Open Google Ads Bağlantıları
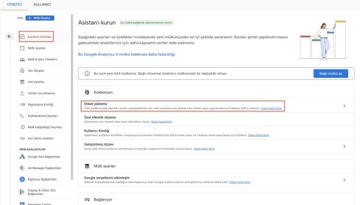Image resolution: width=360 pixels, height=205 pixels. pyautogui.click(x=43, y=157)
